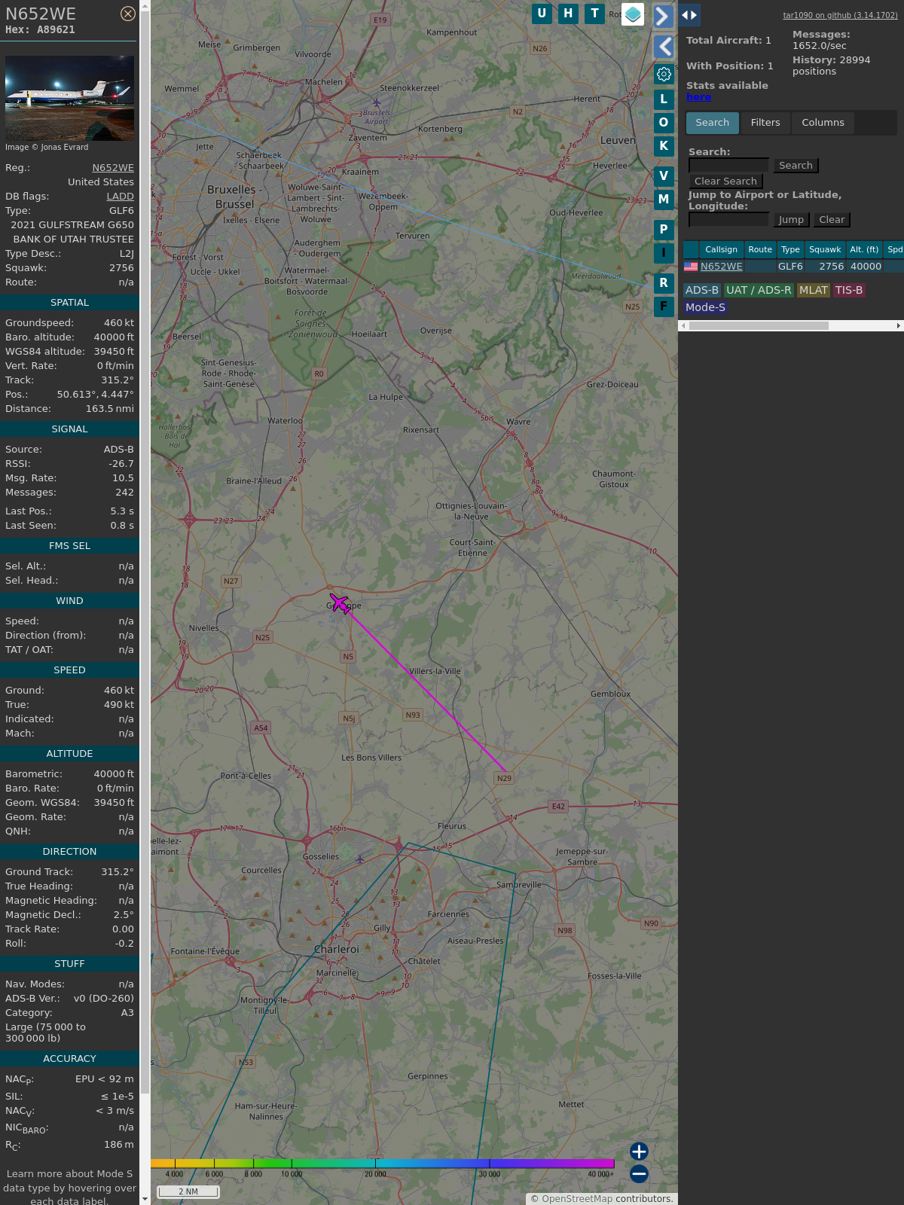Sort table by Alt. (ft) column

[x=864, y=250]
